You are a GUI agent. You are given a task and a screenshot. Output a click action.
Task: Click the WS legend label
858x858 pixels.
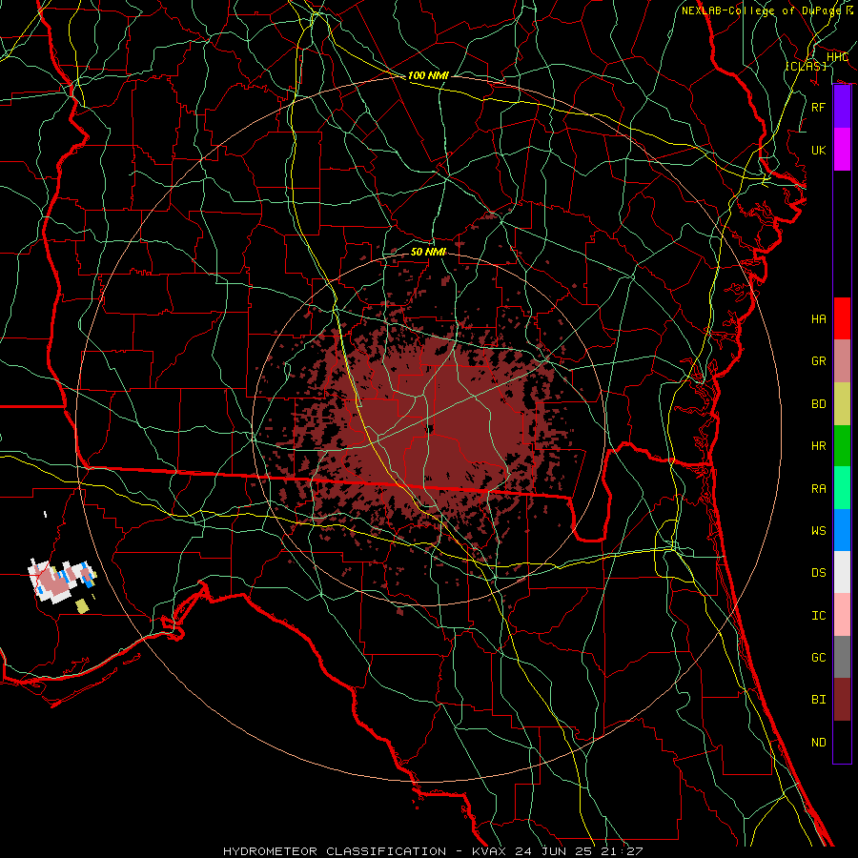click(x=819, y=531)
